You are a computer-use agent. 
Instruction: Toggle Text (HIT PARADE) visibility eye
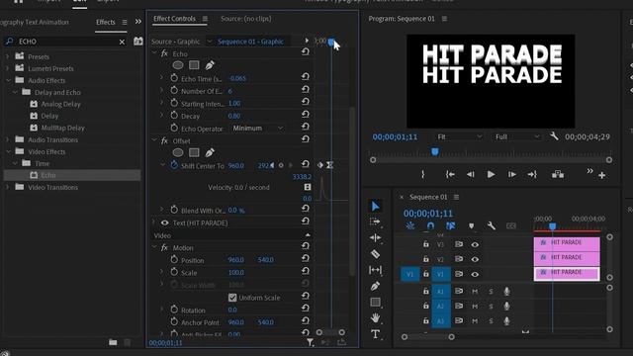tap(165, 222)
